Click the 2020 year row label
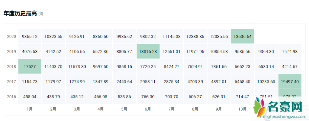The image size is (309, 121). tap(11, 37)
